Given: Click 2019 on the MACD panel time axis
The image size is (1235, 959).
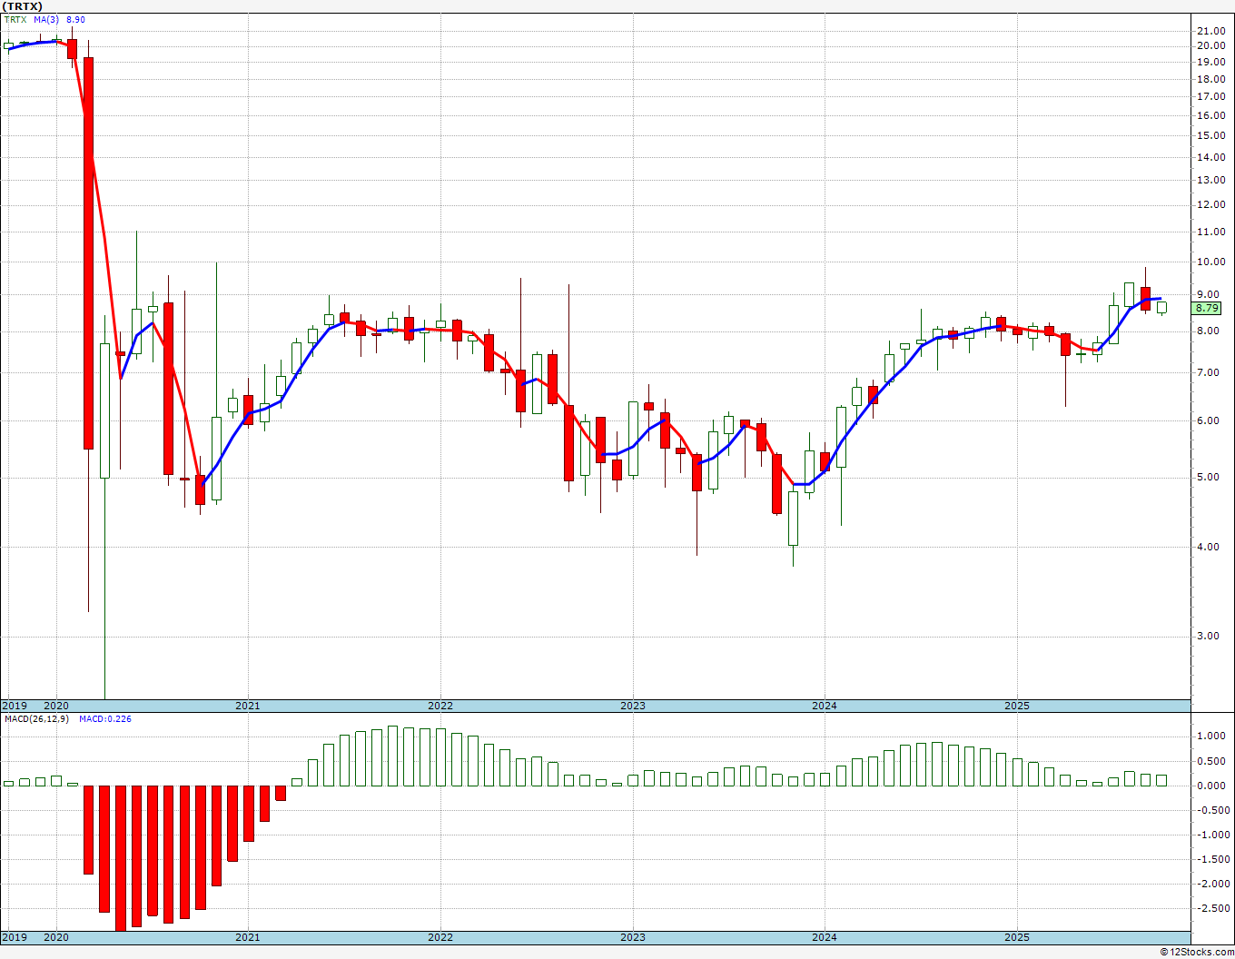Looking at the screenshot, I should pos(15,937).
